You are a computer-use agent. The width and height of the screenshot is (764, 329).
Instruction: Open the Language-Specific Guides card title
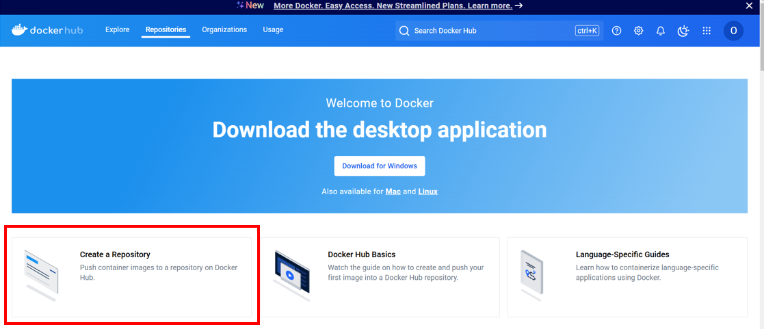622,254
